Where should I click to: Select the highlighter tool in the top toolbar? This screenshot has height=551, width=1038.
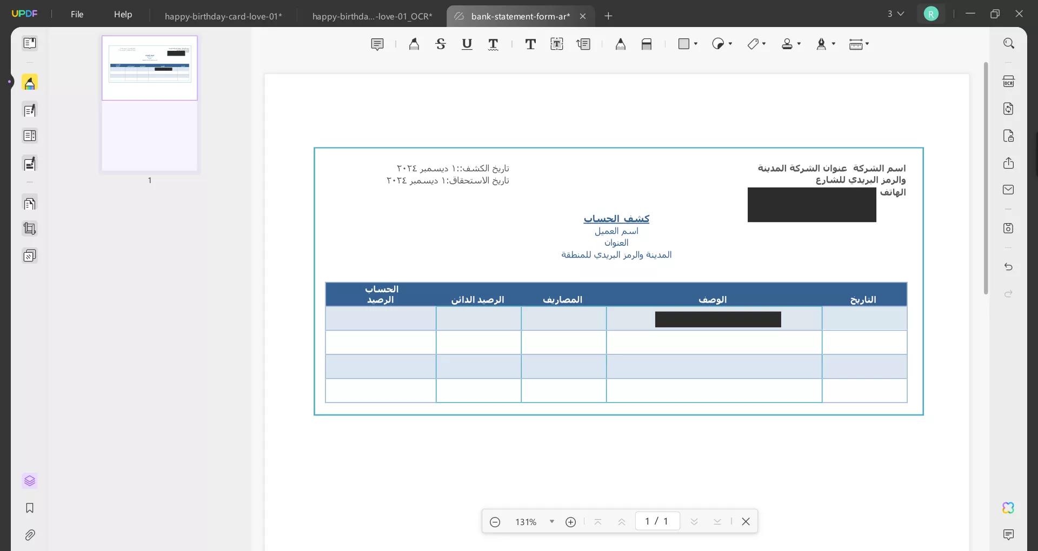point(414,44)
